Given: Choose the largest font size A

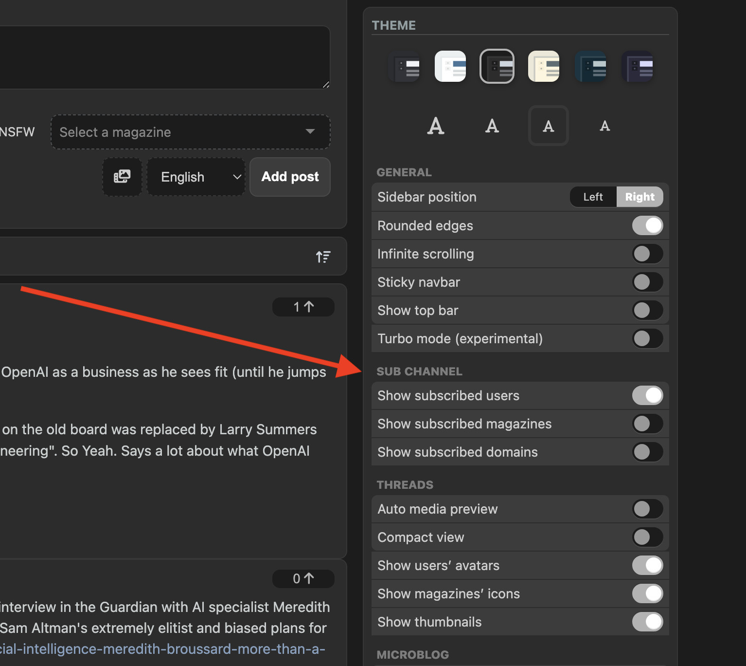Looking at the screenshot, I should click(x=435, y=126).
